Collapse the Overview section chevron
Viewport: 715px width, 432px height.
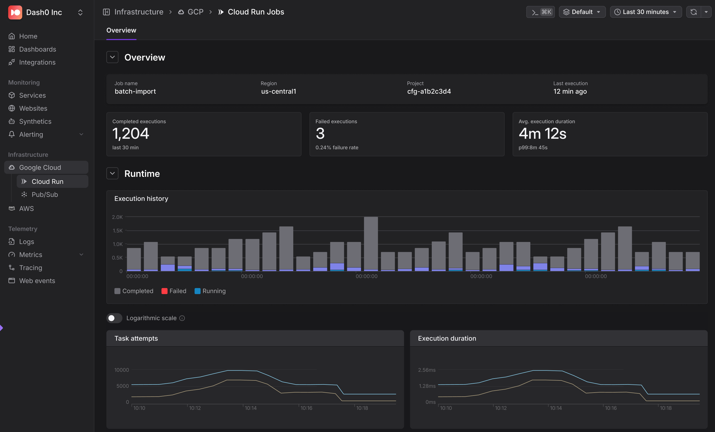(x=112, y=57)
